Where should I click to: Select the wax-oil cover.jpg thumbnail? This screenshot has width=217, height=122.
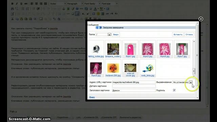point(130,68)
